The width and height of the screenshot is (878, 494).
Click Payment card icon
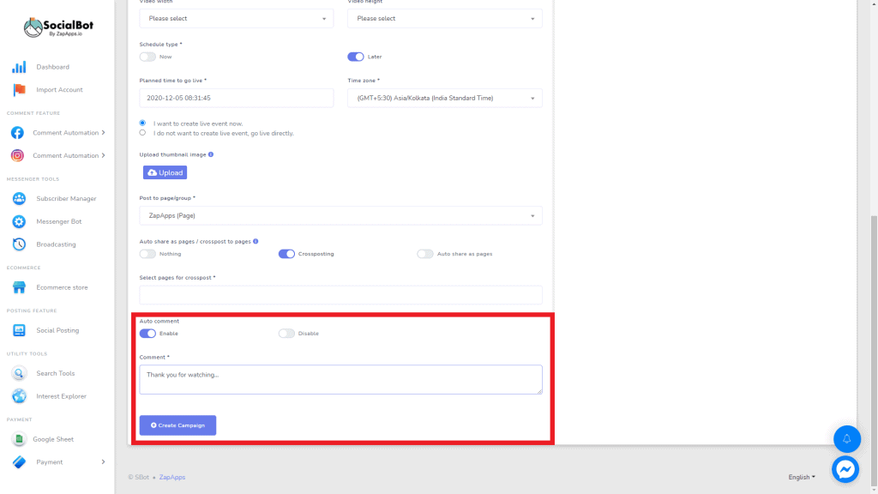[x=19, y=462]
